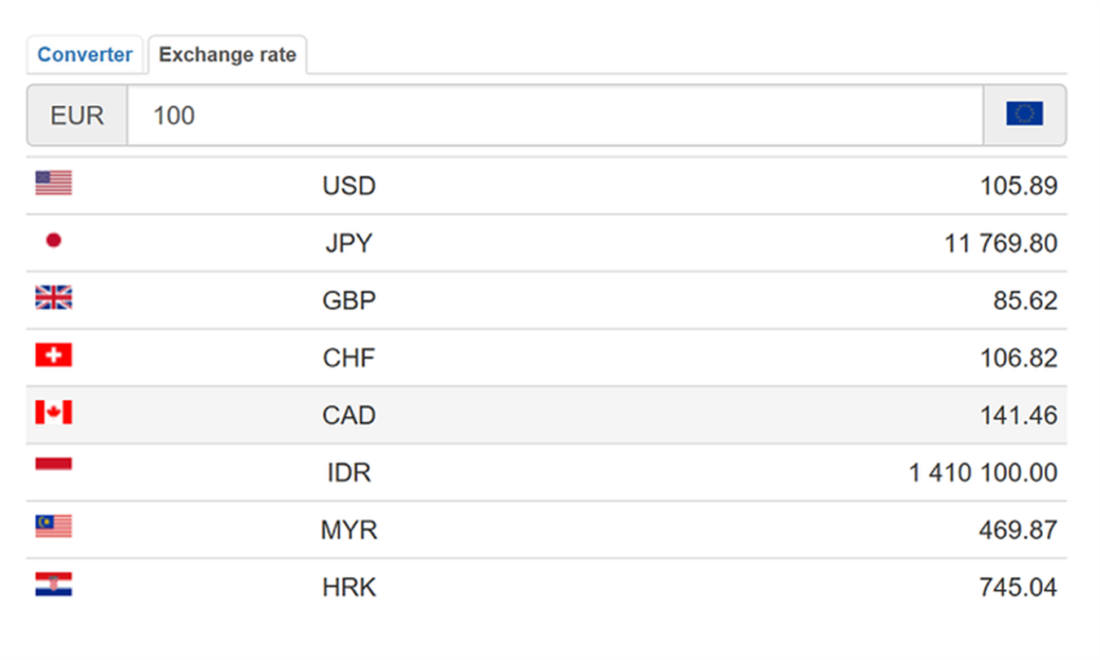The width and height of the screenshot is (1100, 660).
Task: Click the United Kingdom flag icon
Action: click(54, 297)
